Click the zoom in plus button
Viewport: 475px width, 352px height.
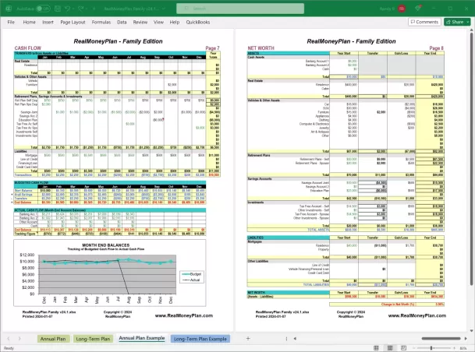pos(453,348)
